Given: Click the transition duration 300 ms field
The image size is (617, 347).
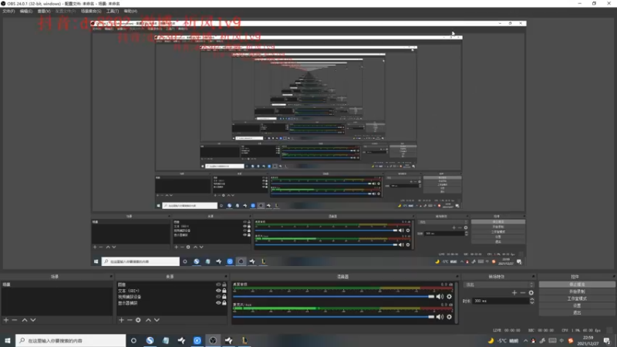Looking at the screenshot, I should coord(501,301).
